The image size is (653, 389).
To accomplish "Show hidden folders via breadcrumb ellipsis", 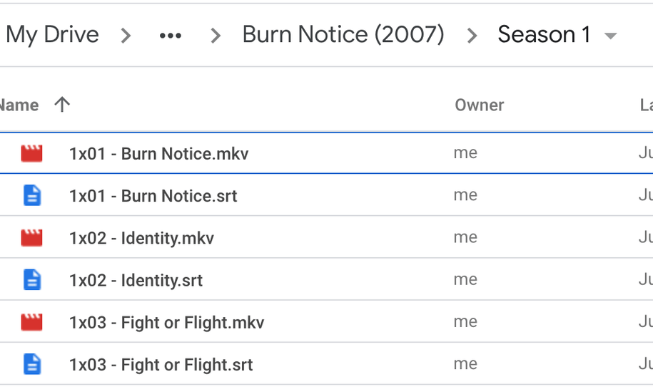I will click(x=171, y=35).
